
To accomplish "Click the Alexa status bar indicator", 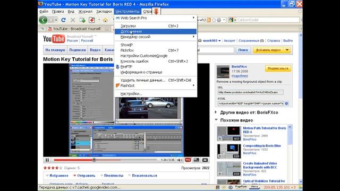I will [x=254, y=187].
